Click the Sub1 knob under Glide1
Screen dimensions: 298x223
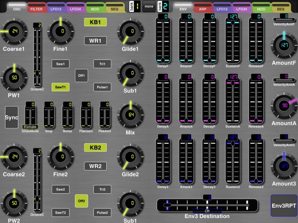pyautogui.click(x=131, y=73)
